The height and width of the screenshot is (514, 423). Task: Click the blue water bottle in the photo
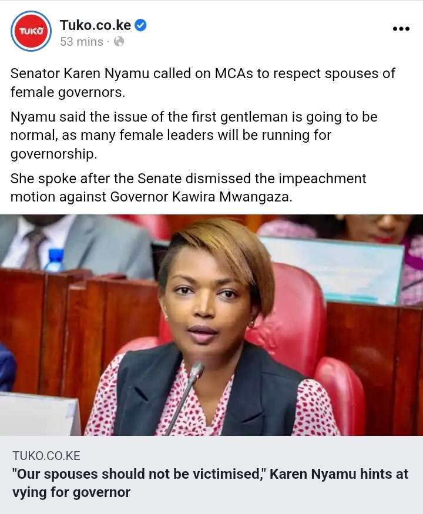(55, 260)
